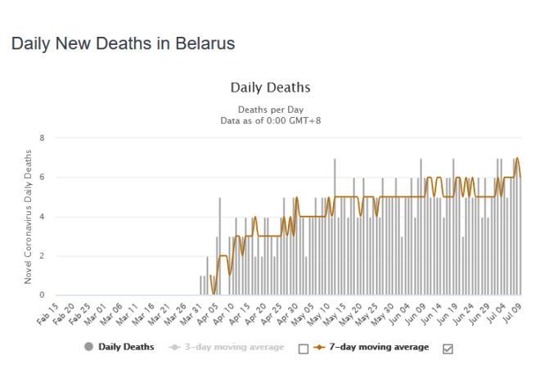Screen dimensions: 540x369
Task: Toggle the Daily Deaths legend label
Action: [x=126, y=347]
